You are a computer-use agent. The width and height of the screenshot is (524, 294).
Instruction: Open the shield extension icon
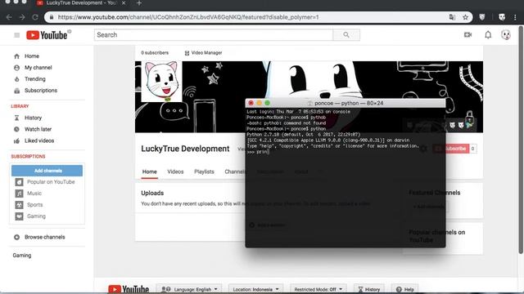(482, 17)
